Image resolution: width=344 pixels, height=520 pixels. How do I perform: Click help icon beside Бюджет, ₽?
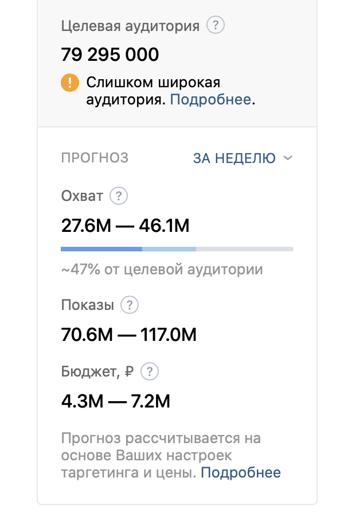click(x=150, y=371)
